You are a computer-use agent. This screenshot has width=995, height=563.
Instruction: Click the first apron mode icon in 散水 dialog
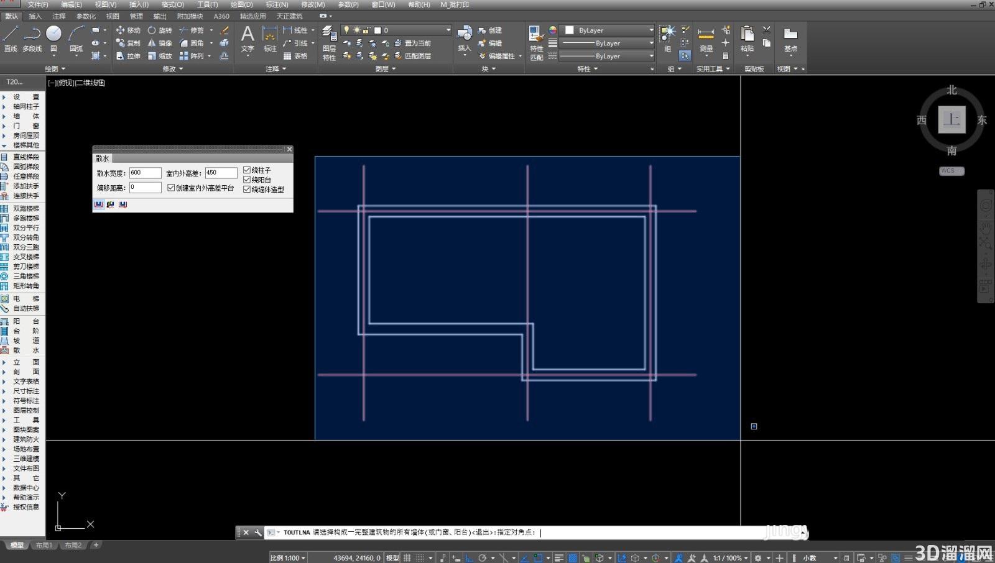click(x=98, y=204)
